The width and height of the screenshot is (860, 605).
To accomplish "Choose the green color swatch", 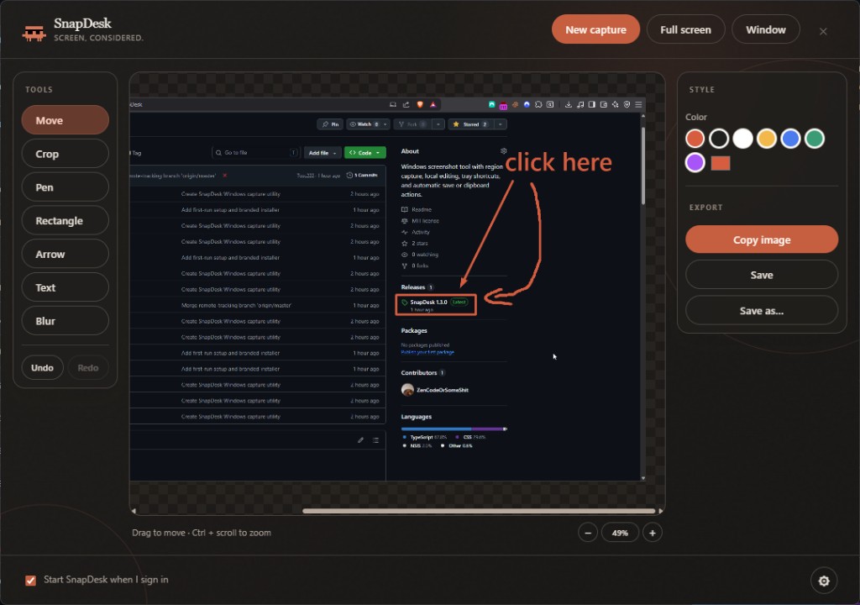I will 815,139.
